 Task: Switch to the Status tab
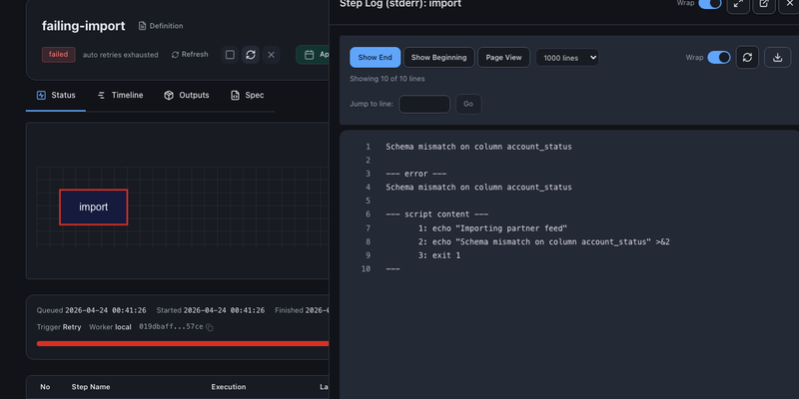pyautogui.click(x=56, y=95)
